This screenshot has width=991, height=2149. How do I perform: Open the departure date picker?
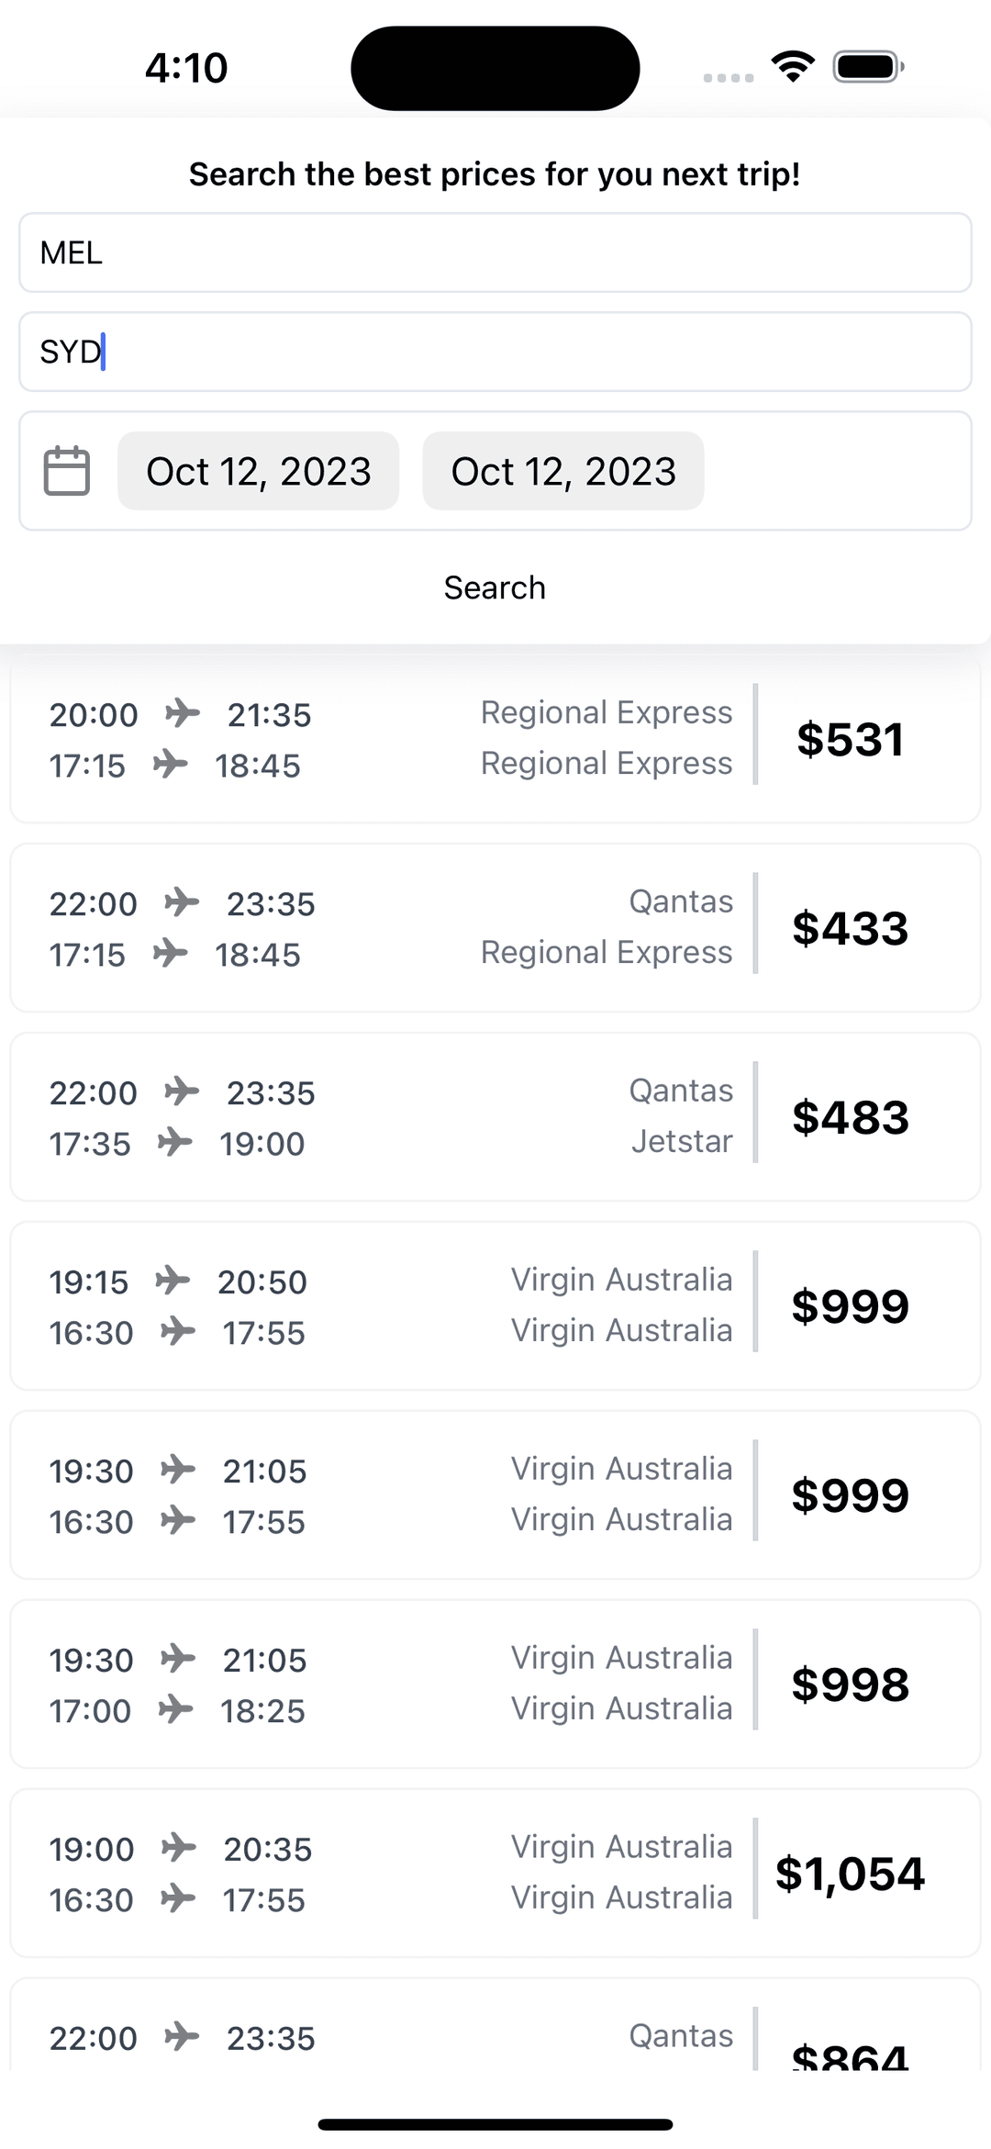pos(258,471)
